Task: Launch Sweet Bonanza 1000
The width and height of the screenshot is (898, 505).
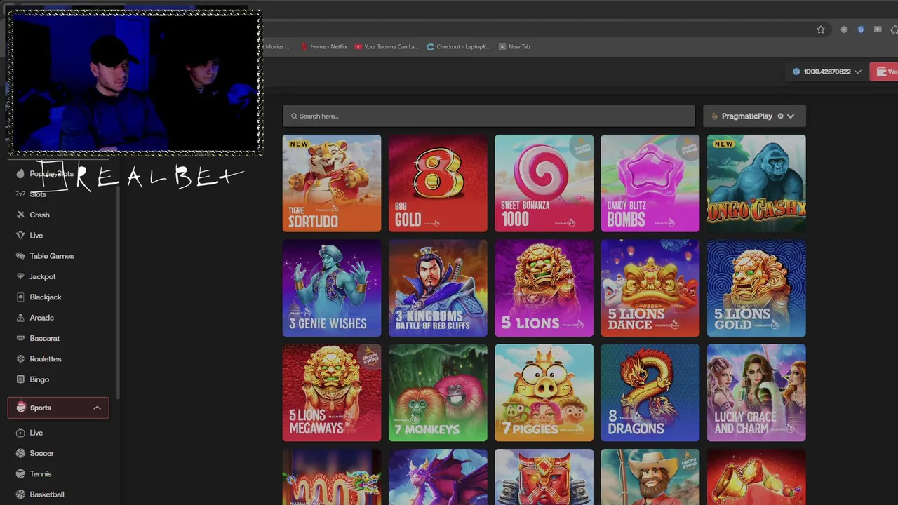Action: pyautogui.click(x=544, y=183)
